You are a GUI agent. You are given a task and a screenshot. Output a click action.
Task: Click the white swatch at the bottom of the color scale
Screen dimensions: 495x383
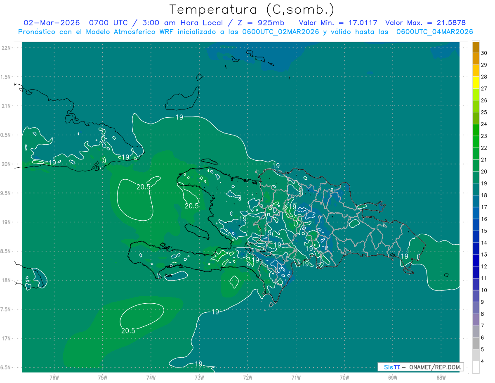(x=476, y=367)
